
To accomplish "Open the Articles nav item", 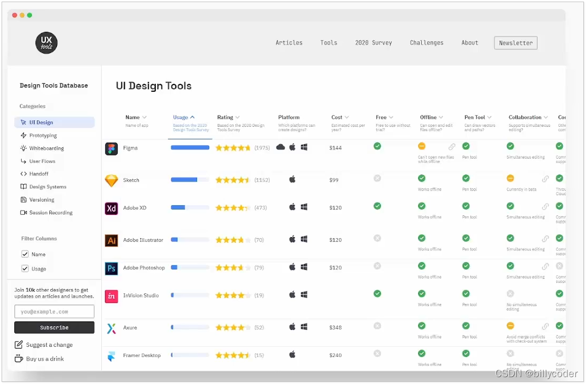I will click(289, 42).
